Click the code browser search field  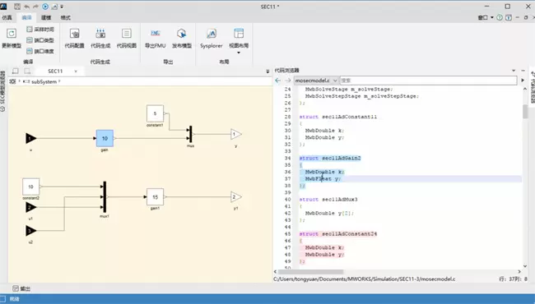point(428,81)
